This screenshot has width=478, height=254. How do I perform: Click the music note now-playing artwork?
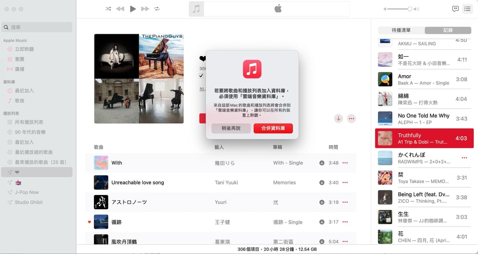197,9
